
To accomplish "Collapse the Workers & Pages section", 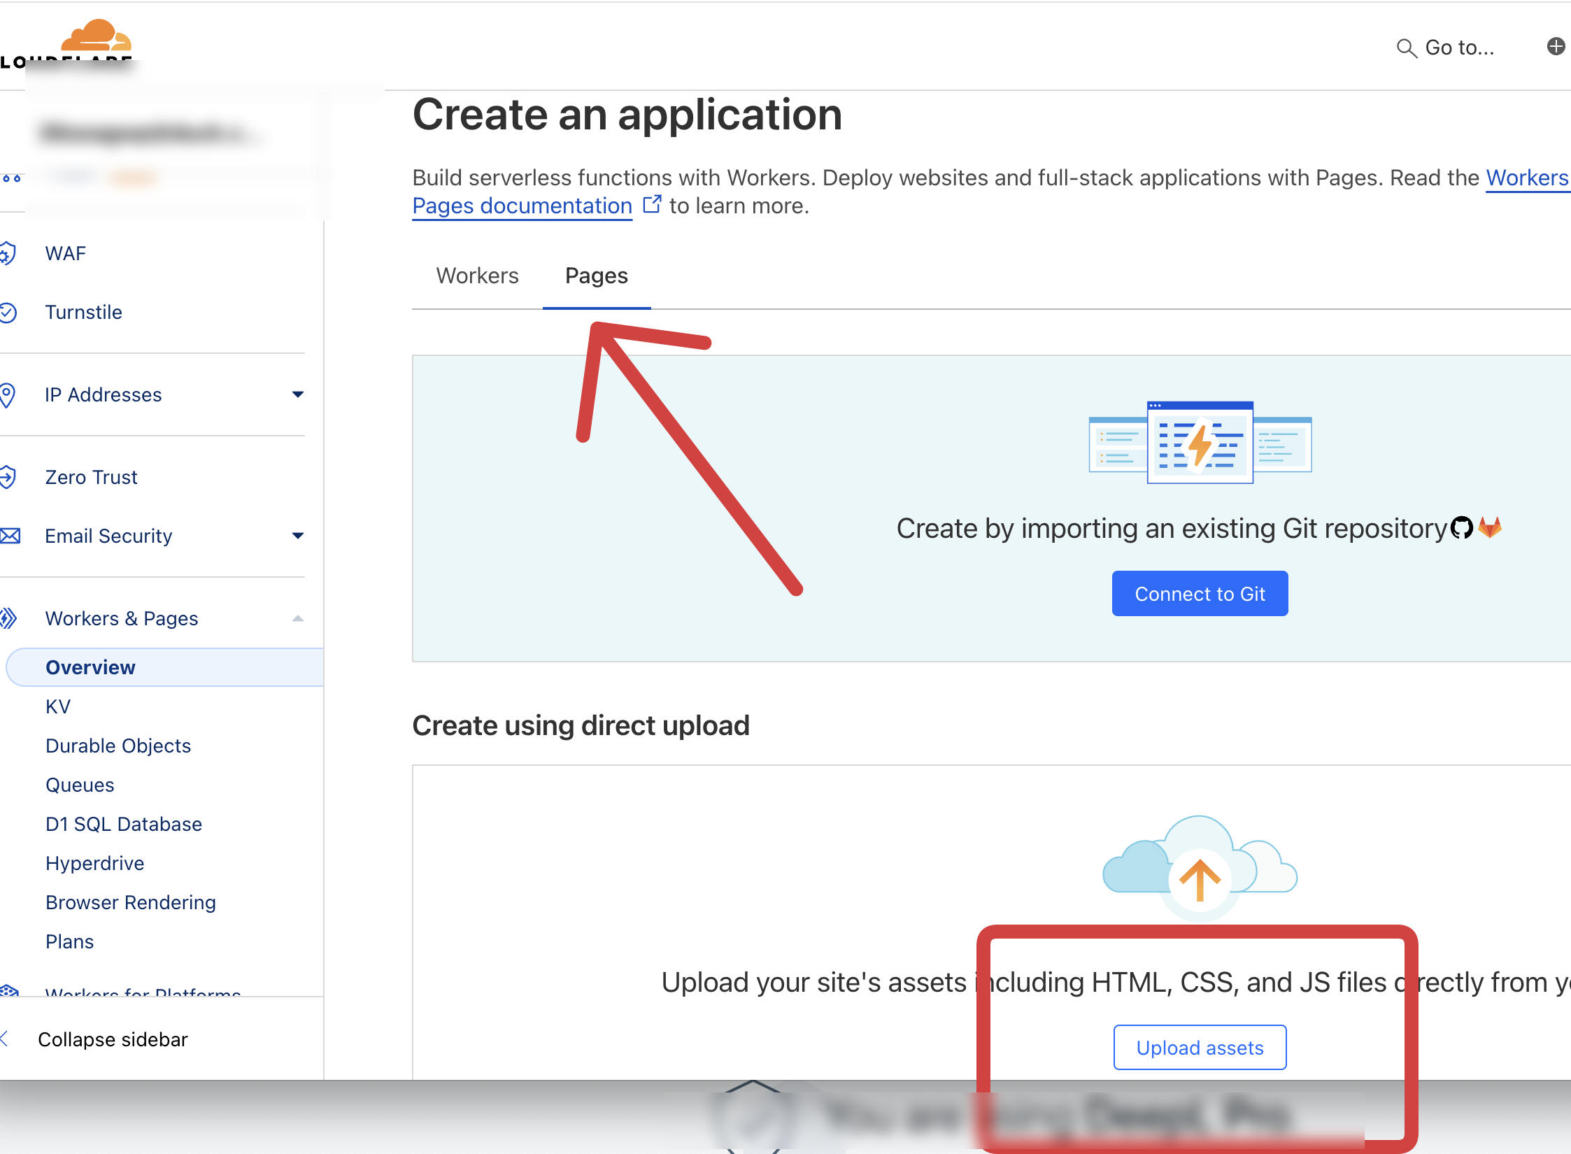I will (298, 618).
